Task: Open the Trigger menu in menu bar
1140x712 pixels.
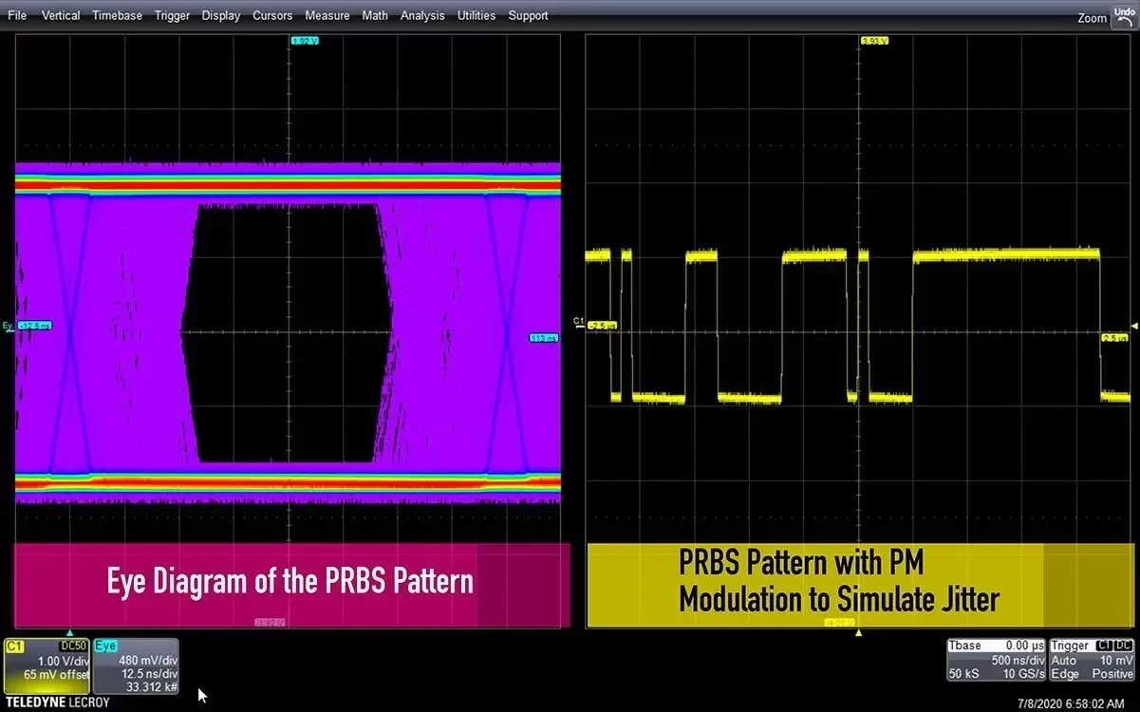Action: click(172, 15)
